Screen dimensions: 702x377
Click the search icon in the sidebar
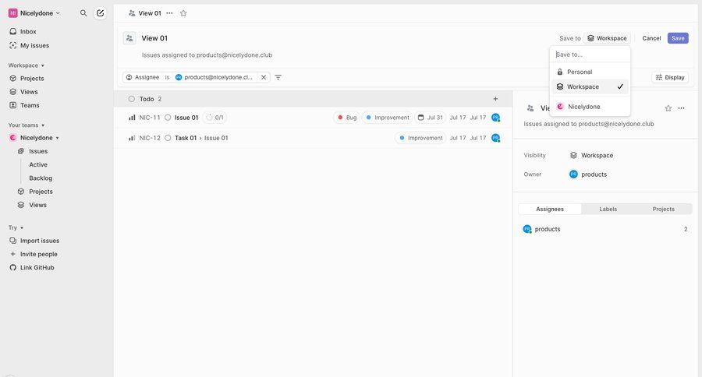coord(83,13)
